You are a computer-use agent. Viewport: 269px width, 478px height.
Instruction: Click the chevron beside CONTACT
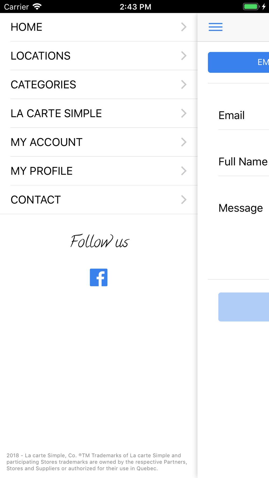184,199
